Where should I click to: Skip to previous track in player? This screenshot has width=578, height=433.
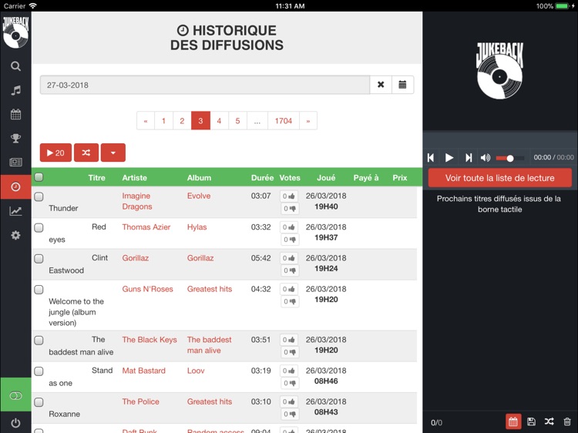coord(431,158)
